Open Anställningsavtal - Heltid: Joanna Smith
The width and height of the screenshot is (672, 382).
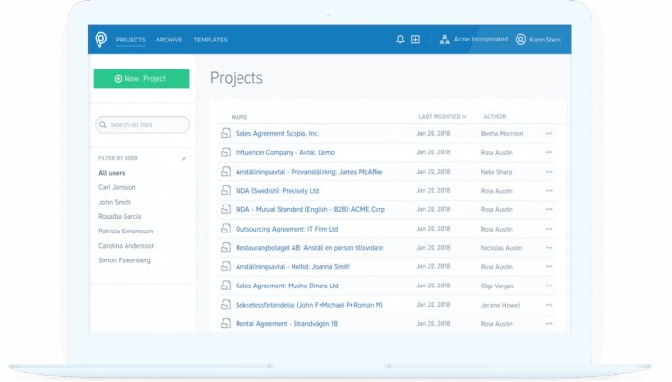tap(294, 266)
